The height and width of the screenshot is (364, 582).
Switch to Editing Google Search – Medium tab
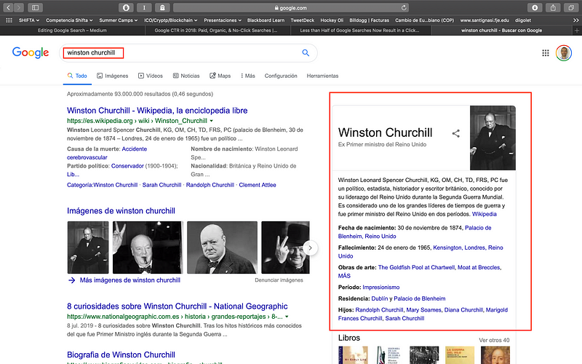point(72,31)
